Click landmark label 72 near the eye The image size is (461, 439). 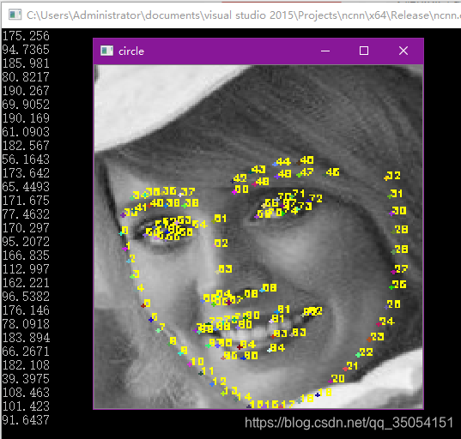(x=316, y=198)
